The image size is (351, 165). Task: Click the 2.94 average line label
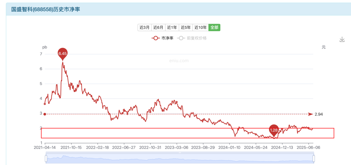pyautogui.click(x=319, y=114)
